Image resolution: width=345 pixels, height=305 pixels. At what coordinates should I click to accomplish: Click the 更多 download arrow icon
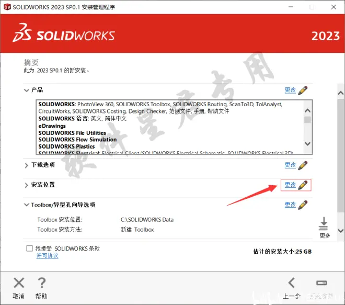[x=324, y=223]
